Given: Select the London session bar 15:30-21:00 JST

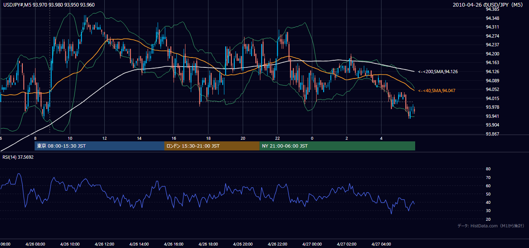Looking at the screenshot, I should 212,146.
